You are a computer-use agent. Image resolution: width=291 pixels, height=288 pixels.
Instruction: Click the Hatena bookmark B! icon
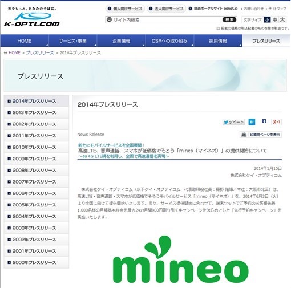(252, 122)
